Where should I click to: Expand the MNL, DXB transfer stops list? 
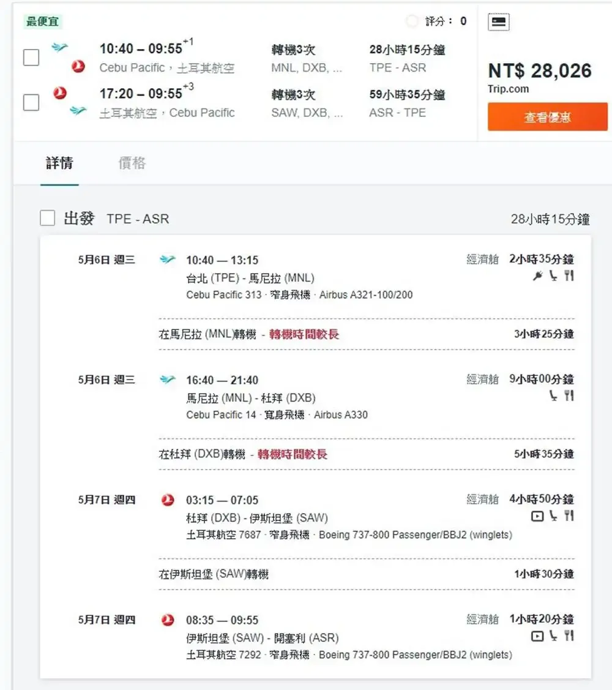(x=307, y=68)
